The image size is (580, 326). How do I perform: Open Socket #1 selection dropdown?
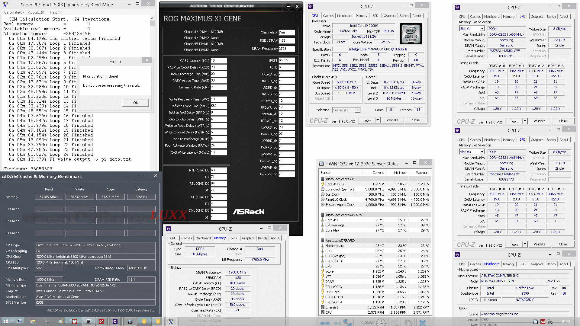click(358, 110)
